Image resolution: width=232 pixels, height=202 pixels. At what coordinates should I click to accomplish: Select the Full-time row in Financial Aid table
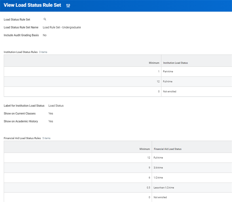[x=118, y=158]
